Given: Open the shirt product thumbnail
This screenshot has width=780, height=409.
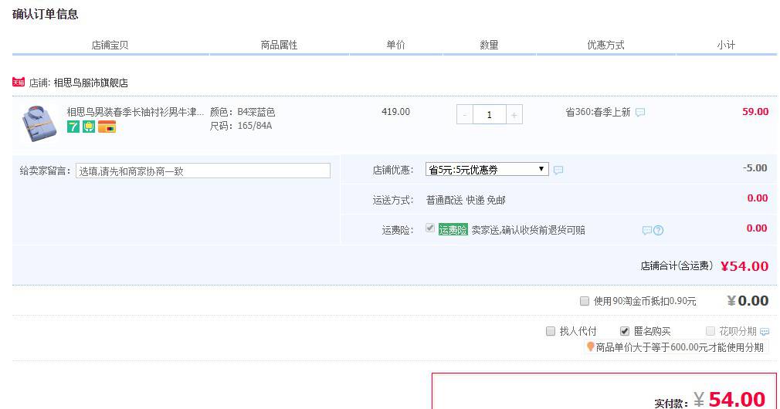Looking at the screenshot, I should tap(39, 123).
